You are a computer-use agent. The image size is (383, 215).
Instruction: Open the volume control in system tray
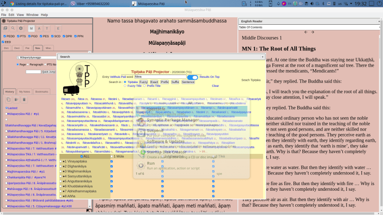pos(312,4)
